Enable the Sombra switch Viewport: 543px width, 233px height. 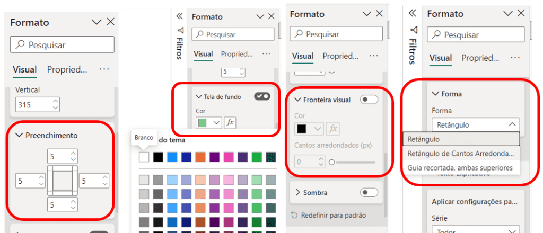369,192
